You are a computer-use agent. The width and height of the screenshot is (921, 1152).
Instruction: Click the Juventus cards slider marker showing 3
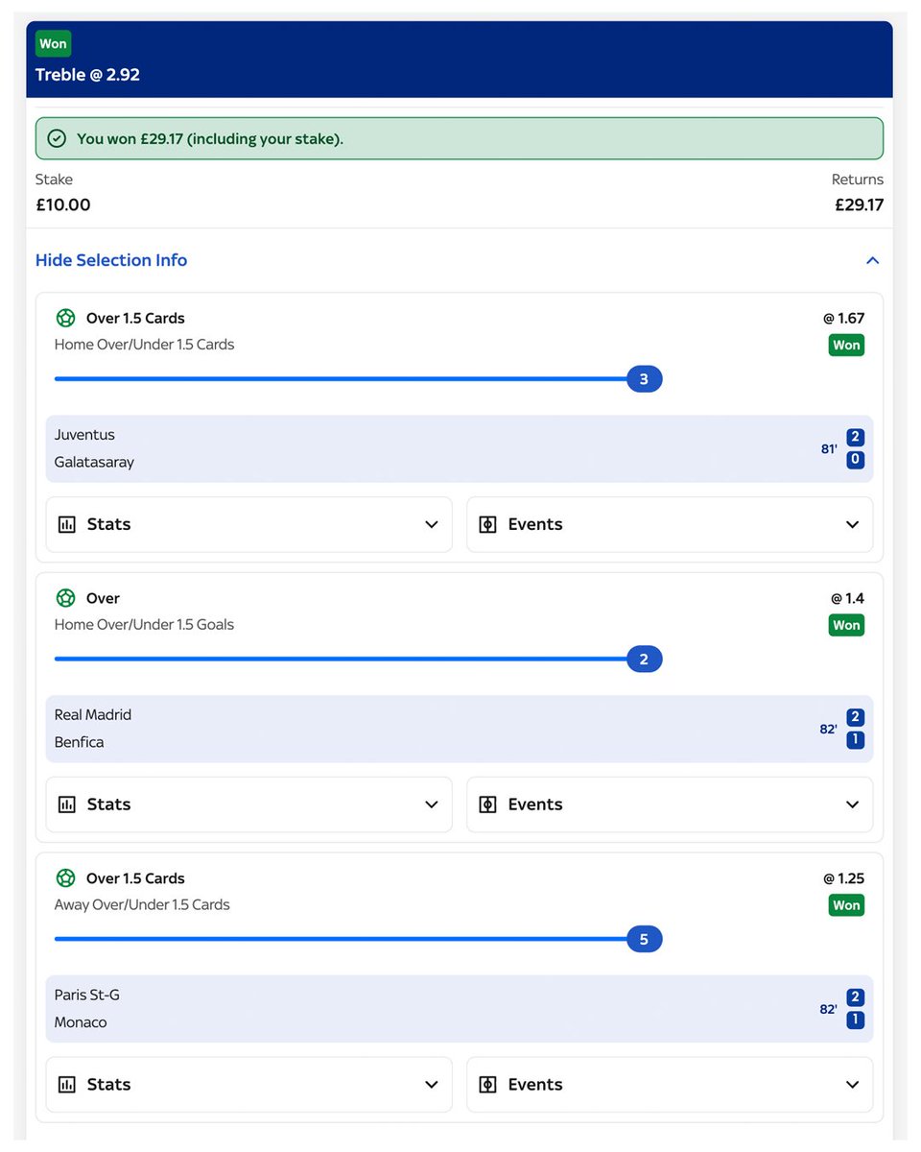[644, 379]
